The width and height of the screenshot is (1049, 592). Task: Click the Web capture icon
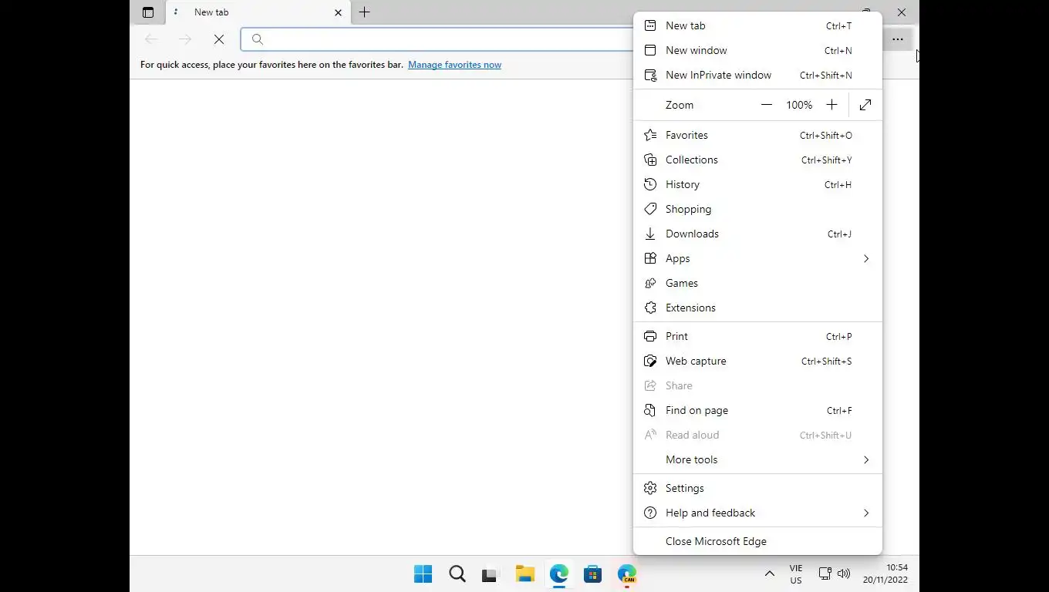click(650, 361)
